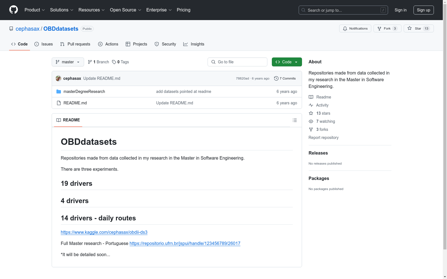Click the eye icon next to 7 watching
The height and width of the screenshot is (279, 447).
click(x=311, y=121)
